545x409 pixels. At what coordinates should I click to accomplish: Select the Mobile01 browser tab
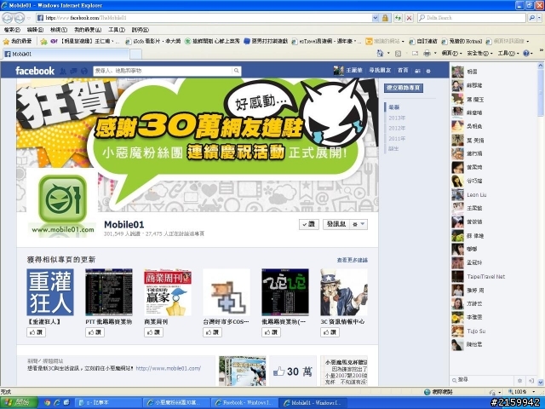coord(66,54)
